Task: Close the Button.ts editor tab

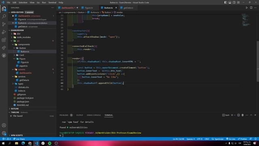Action: [x=116, y=8]
